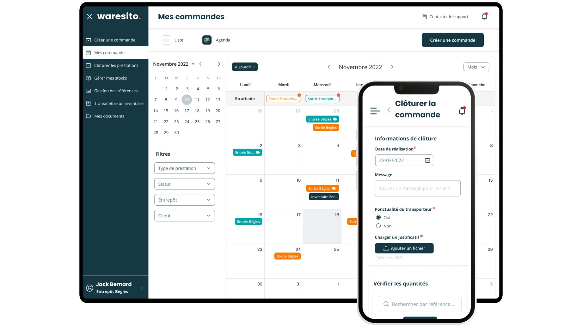582x327 pixels.
Task: Select the Oui radio button for punctuality
Action: pyautogui.click(x=378, y=217)
